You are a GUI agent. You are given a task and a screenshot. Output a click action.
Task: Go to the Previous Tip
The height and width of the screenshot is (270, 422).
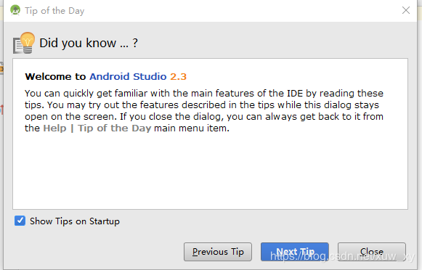(218, 252)
